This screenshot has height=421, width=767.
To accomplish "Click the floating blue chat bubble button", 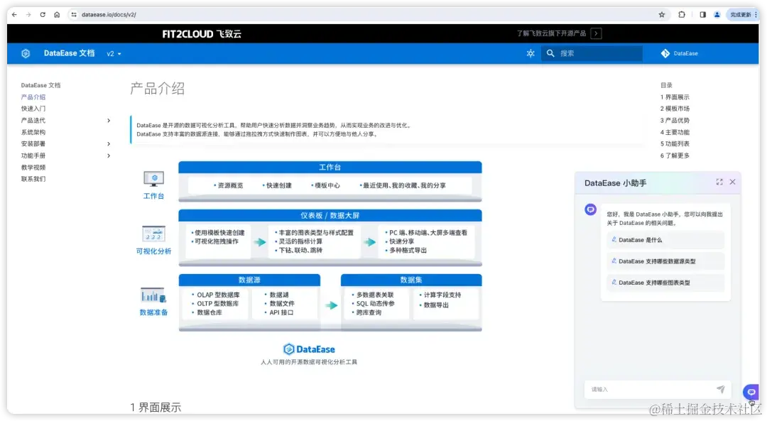I will (751, 392).
